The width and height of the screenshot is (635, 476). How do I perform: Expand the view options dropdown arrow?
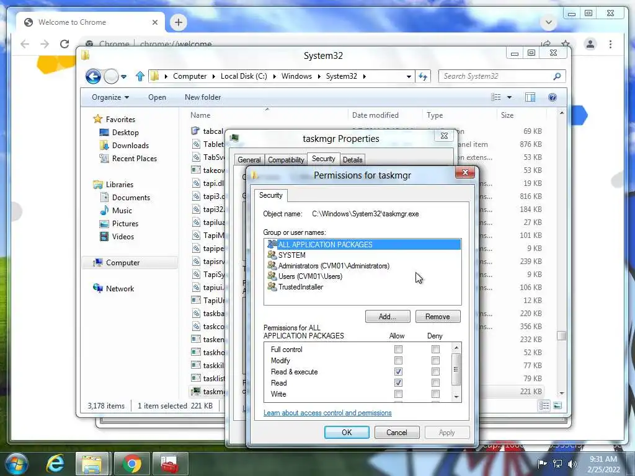coord(510,97)
